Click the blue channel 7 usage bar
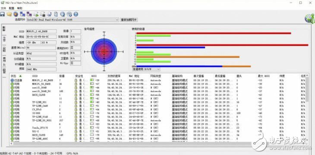The height and width of the screenshot is (155, 315). click(171, 47)
